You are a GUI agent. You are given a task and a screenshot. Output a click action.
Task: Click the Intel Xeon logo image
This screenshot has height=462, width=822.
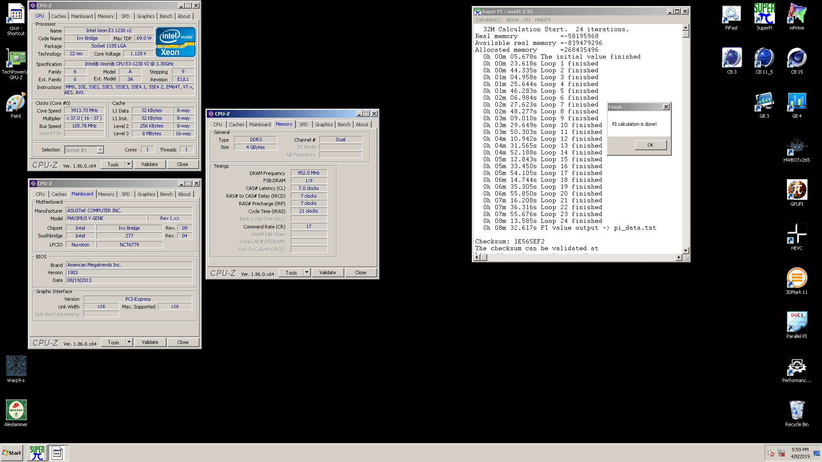tap(176, 42)
